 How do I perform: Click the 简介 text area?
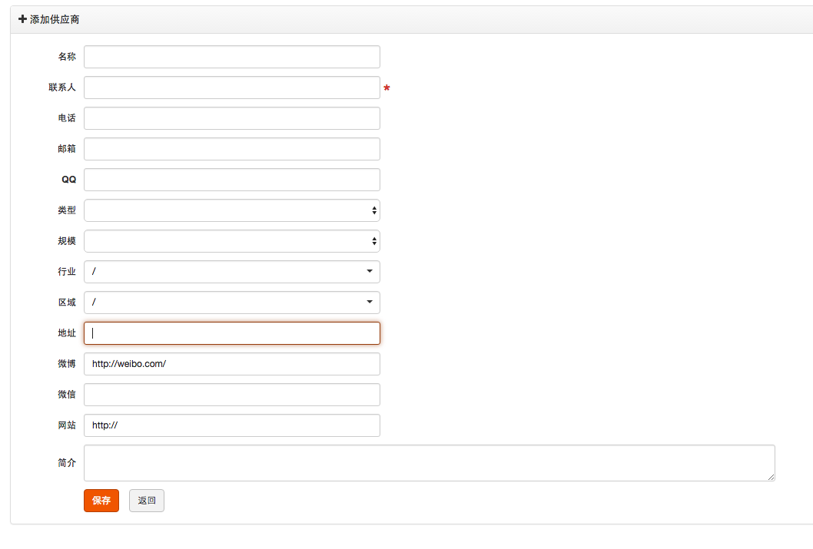click(429, 463)
